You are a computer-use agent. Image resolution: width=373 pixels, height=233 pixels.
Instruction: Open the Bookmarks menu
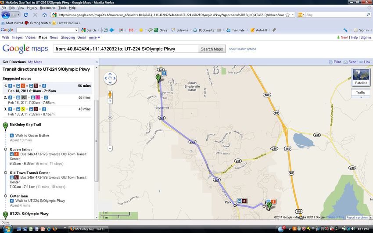[47, 8]
